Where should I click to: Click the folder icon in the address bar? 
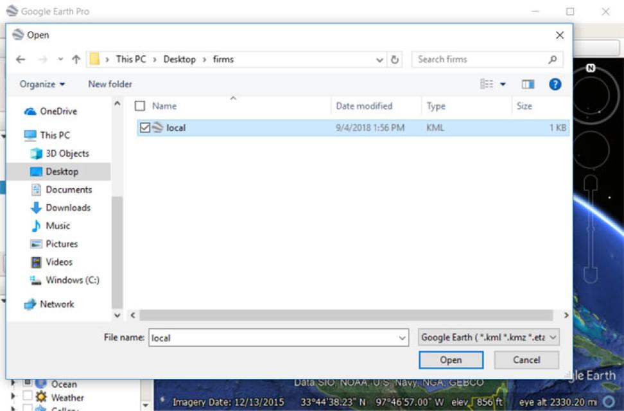pyautogui.click(x=95, y=59)
